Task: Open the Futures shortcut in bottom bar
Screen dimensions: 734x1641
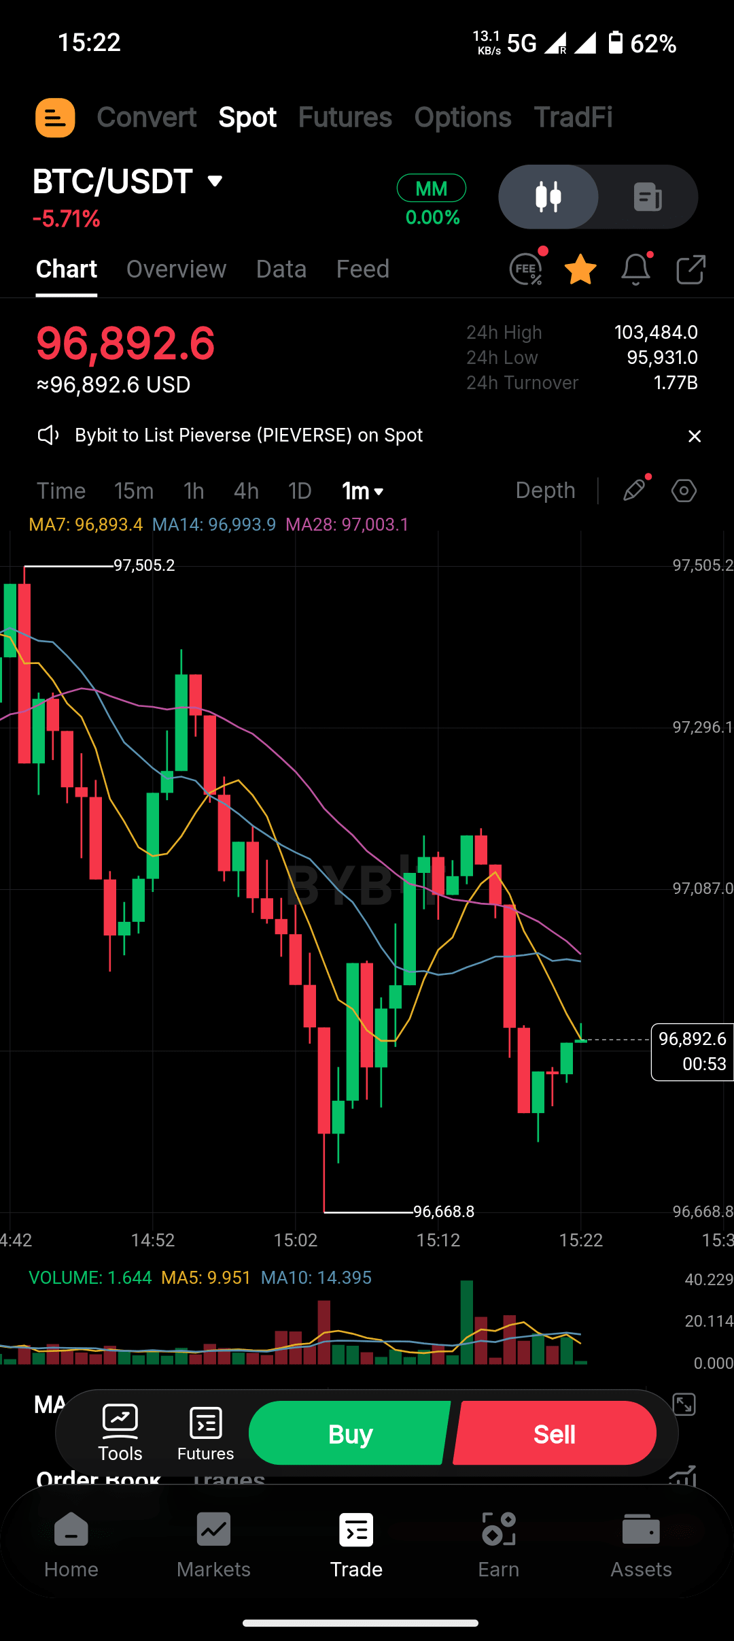Action: tap(206, 1433)
